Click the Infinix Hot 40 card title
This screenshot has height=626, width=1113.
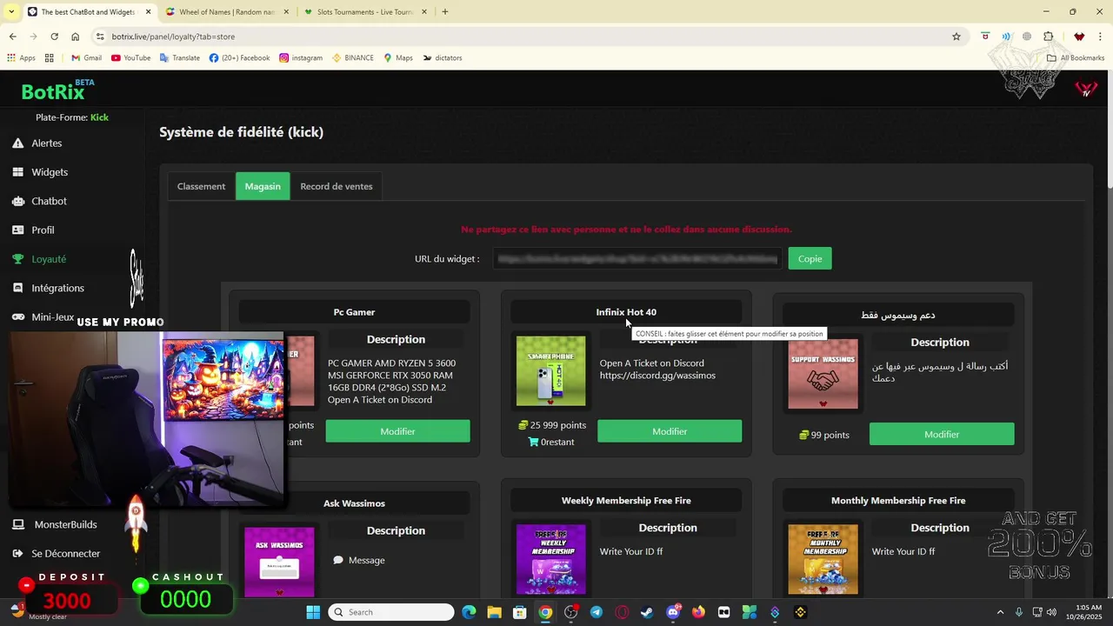click(x=626, y=312)
